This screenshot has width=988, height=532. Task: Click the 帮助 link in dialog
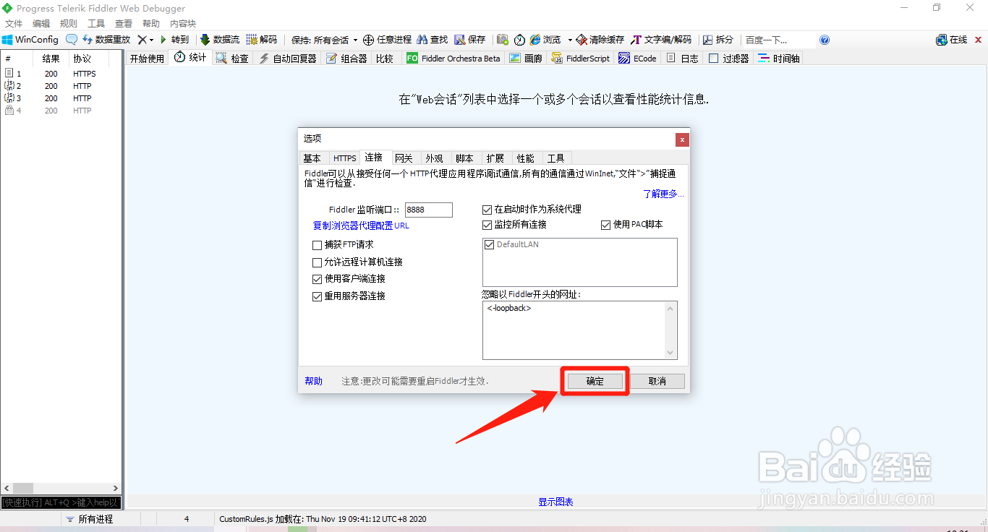314,381
